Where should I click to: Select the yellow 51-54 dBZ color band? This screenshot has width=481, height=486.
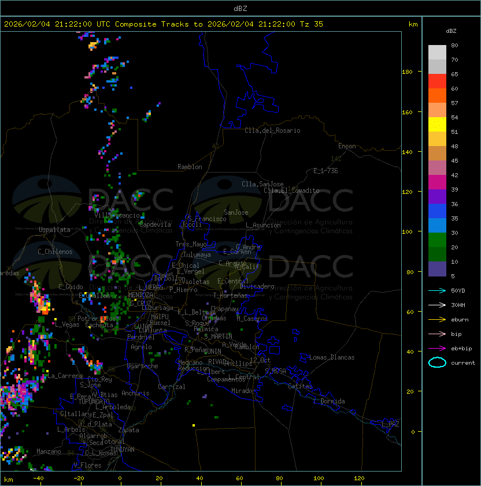tap(437, 125)
